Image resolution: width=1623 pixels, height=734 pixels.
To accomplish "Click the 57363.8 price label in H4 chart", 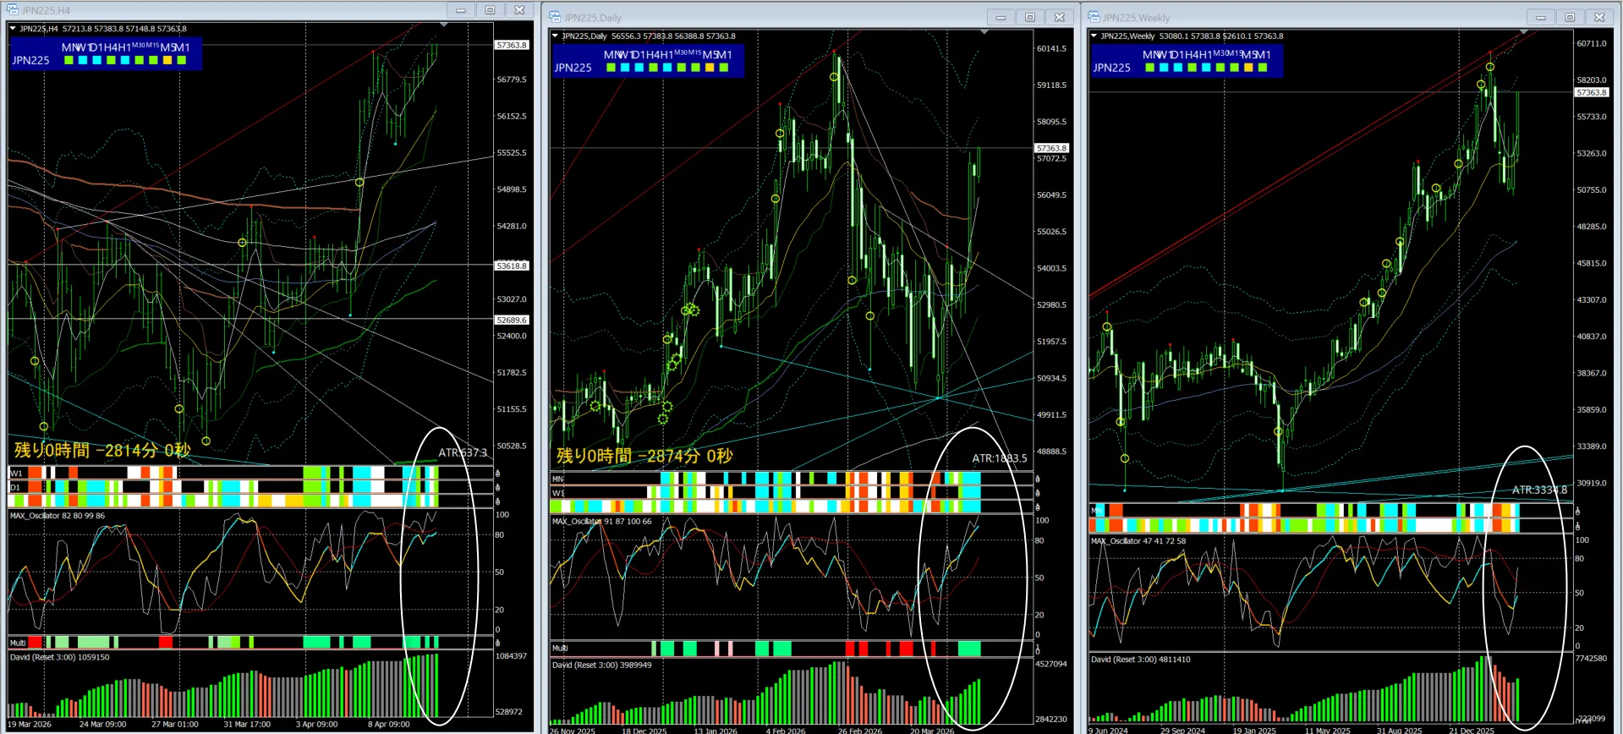I will click(x=512, y=45).
